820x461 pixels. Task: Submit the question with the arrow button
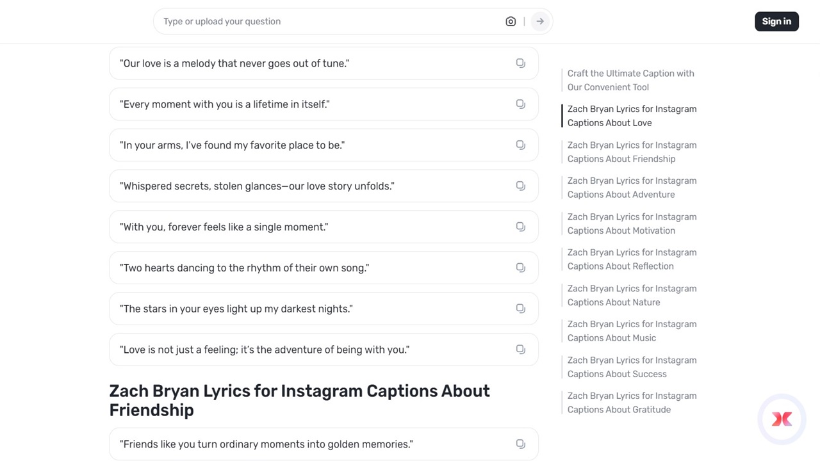tap(540, 22)
